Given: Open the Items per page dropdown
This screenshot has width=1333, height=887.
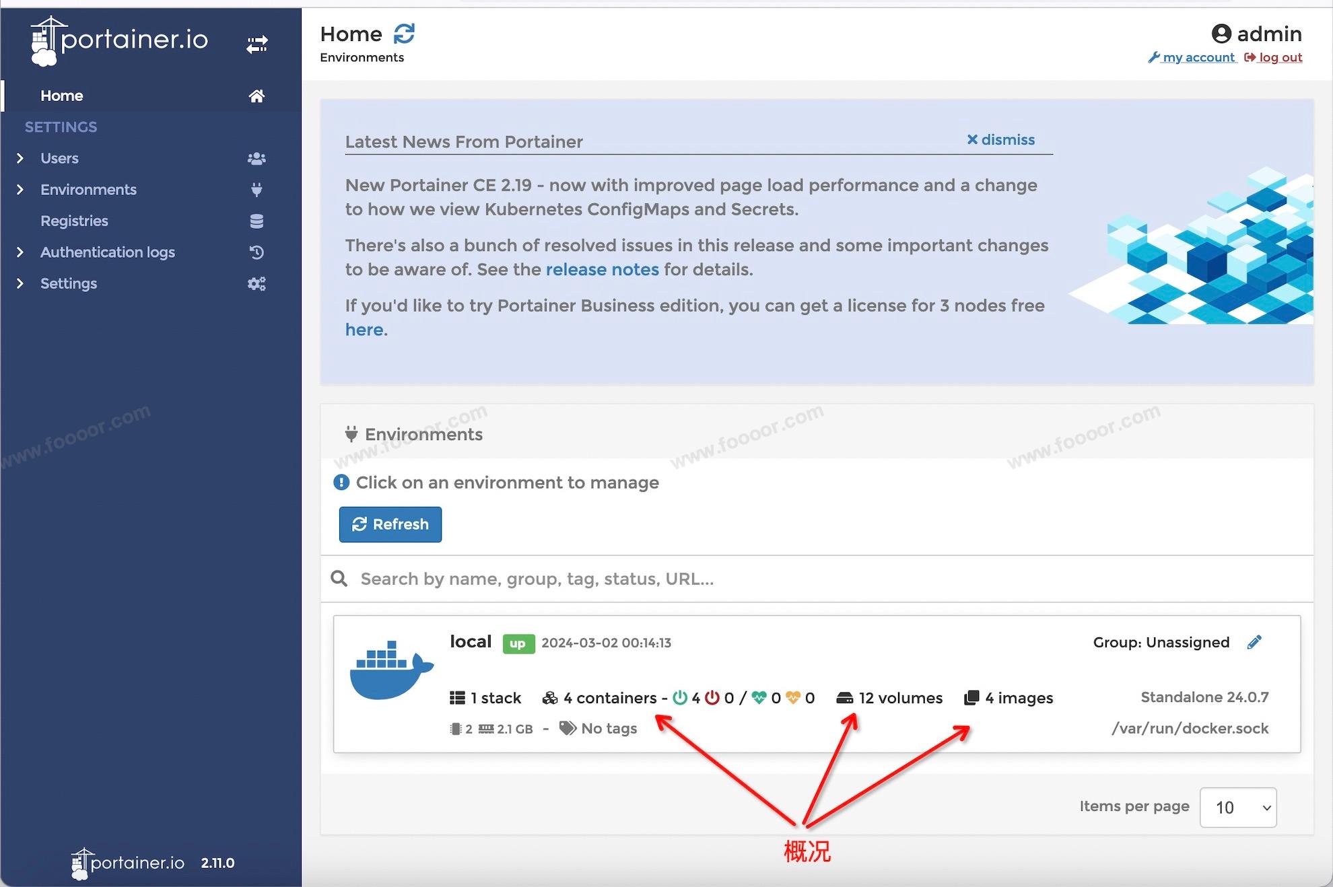Looking at the screenshot, I should pos(1237,807).
